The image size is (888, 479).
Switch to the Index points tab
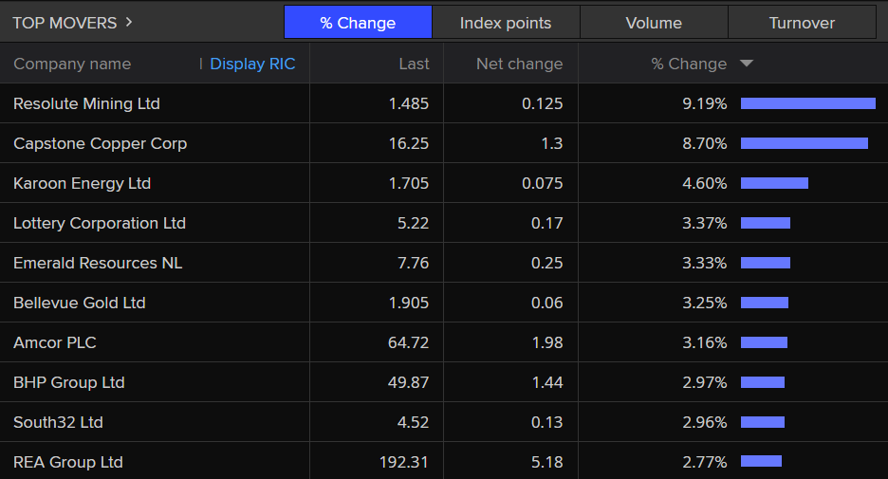point(506,23)
